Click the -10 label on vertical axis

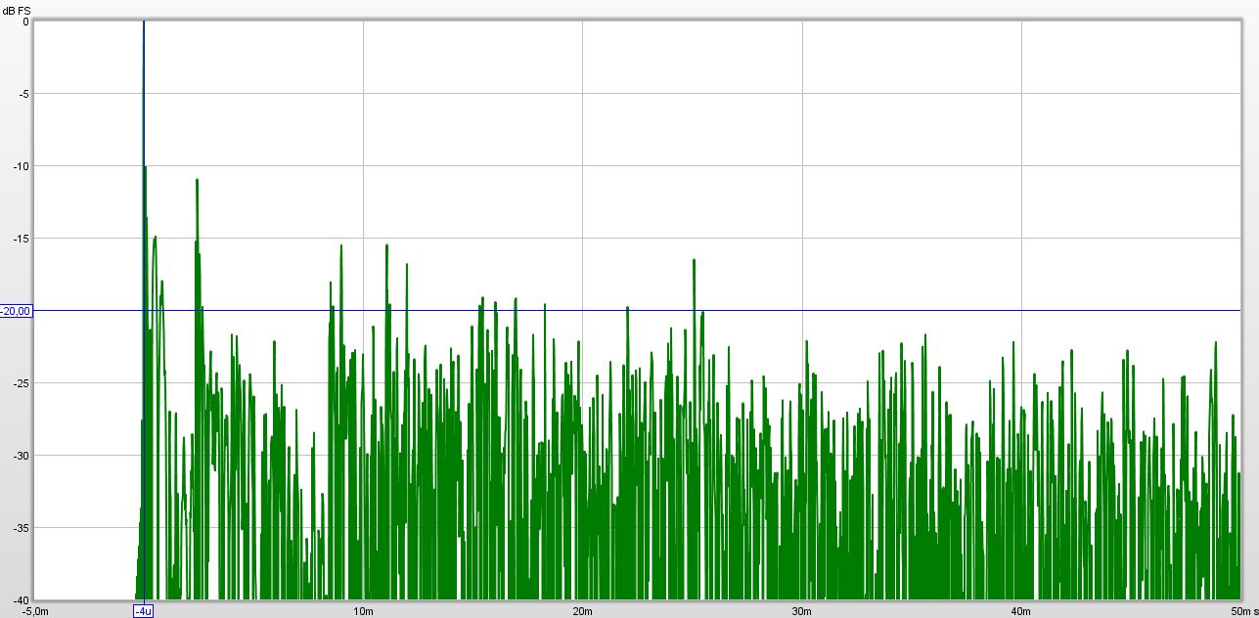tap(22, 166)
